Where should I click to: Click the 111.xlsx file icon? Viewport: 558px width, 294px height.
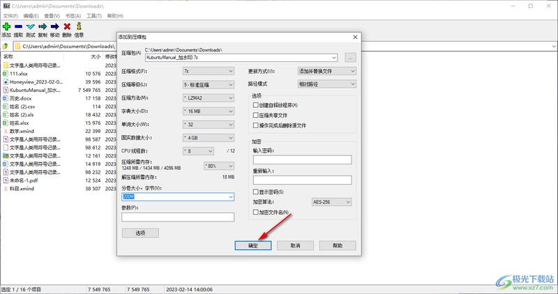coord(6,74)
